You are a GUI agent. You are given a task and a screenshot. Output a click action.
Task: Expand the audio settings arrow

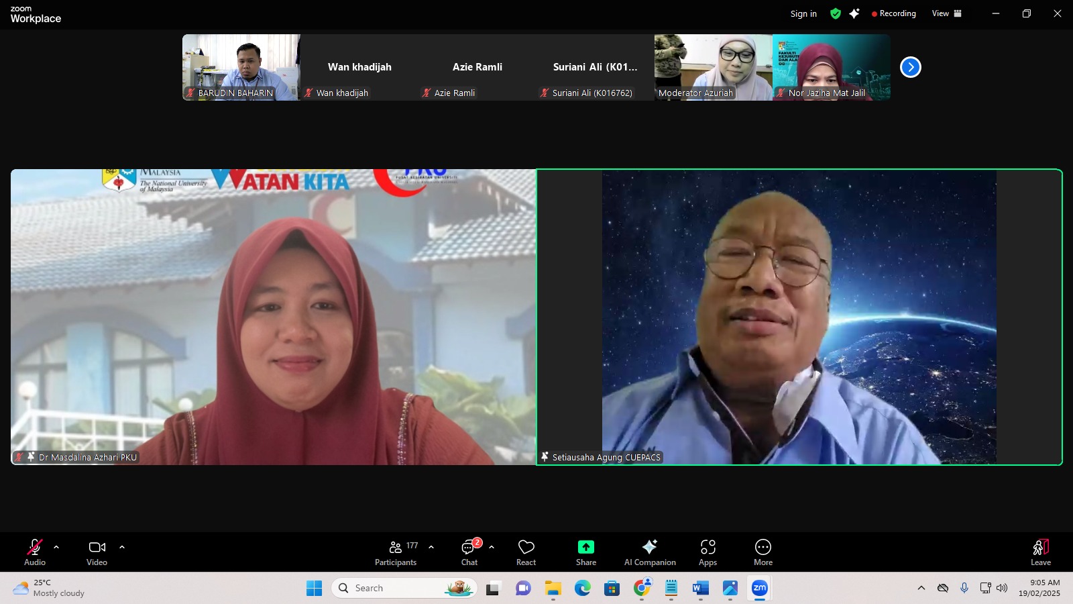tap(56, 547)
